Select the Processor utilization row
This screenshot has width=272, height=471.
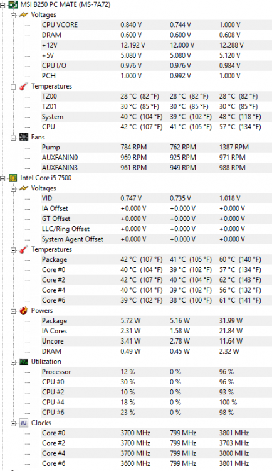tap(156, 372)
